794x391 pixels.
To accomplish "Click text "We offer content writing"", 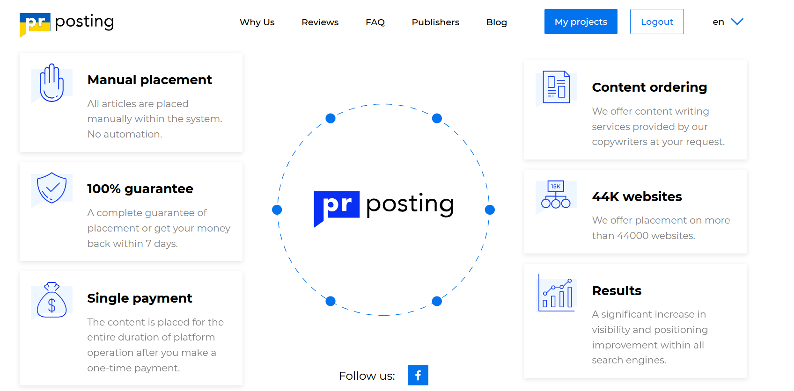I will point(650,111).
